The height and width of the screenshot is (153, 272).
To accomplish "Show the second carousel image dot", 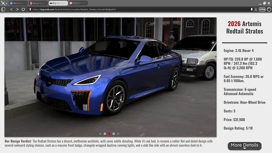I will [105, 134].
